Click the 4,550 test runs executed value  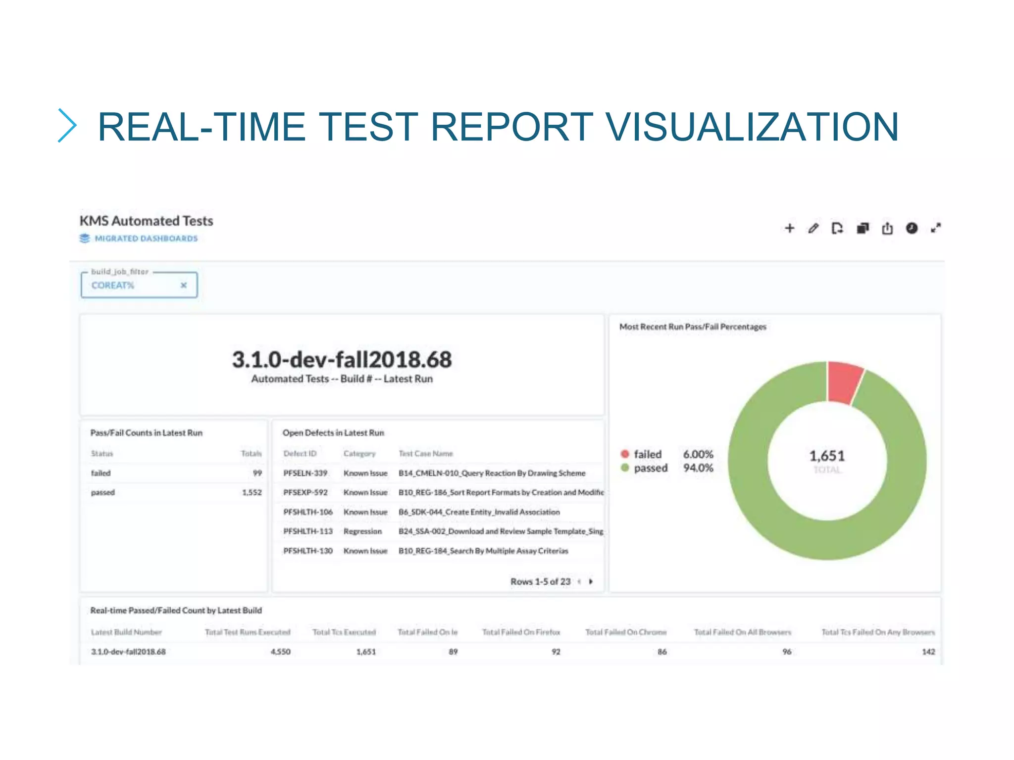click(x=281, y=652)
